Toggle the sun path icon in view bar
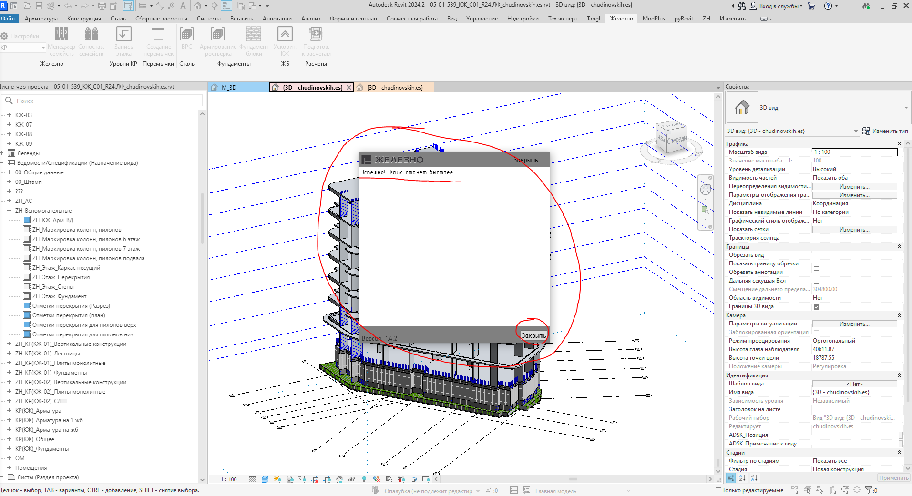Image resolution: width=912 pixels, height=496 pixels. click(277, 479)
